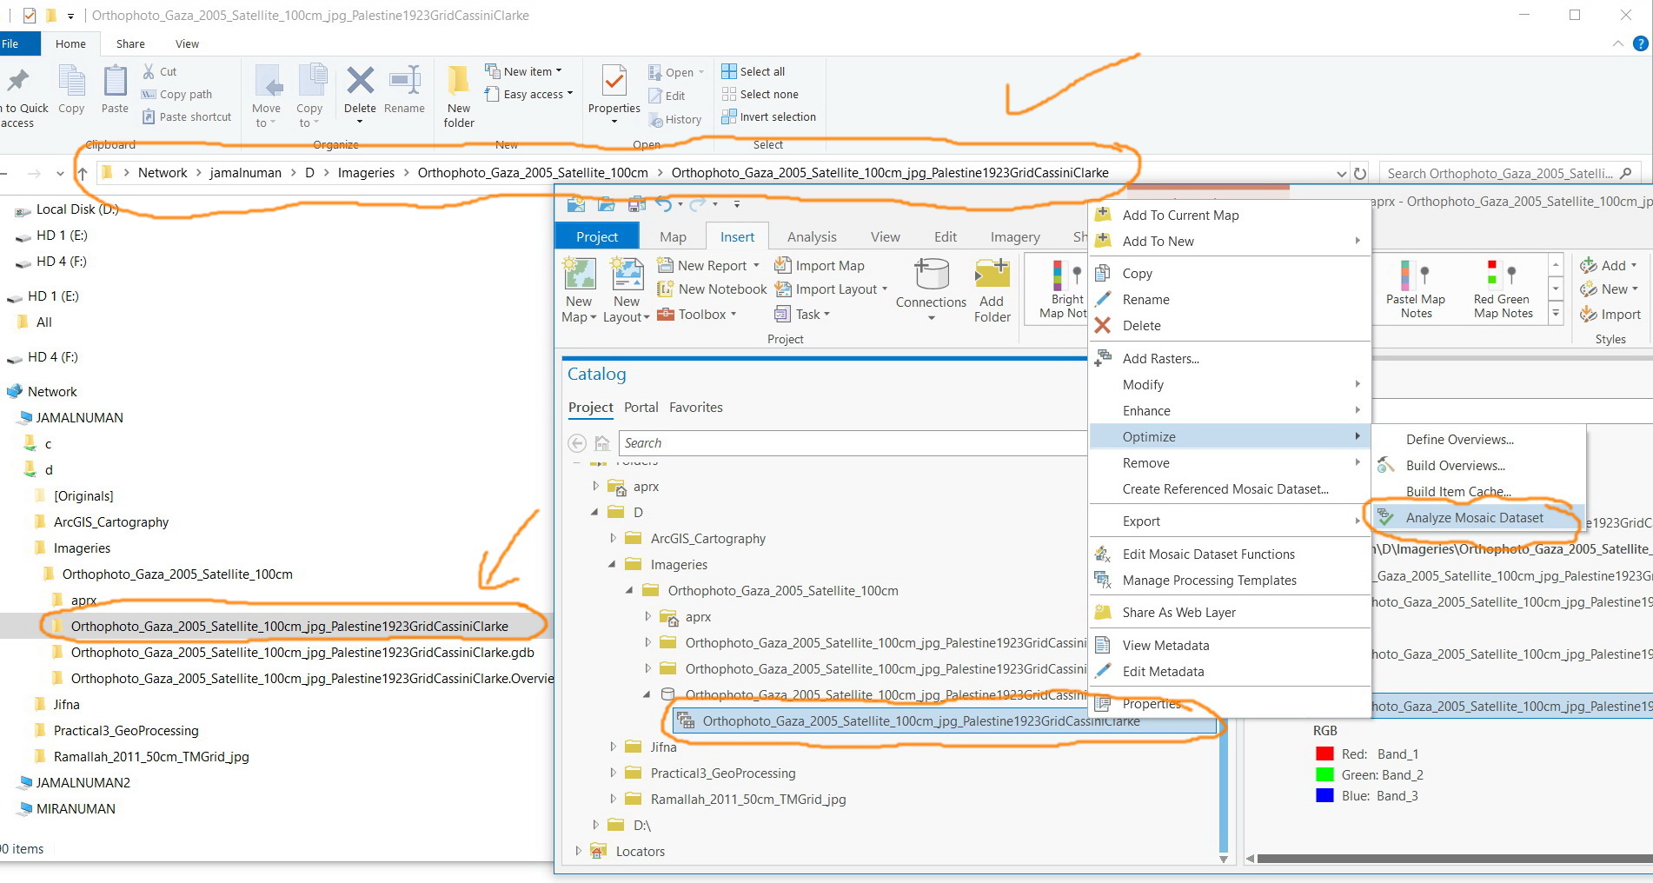
Task: Select Pastel Map Notes style icon
Action: tap(1415, 275)
